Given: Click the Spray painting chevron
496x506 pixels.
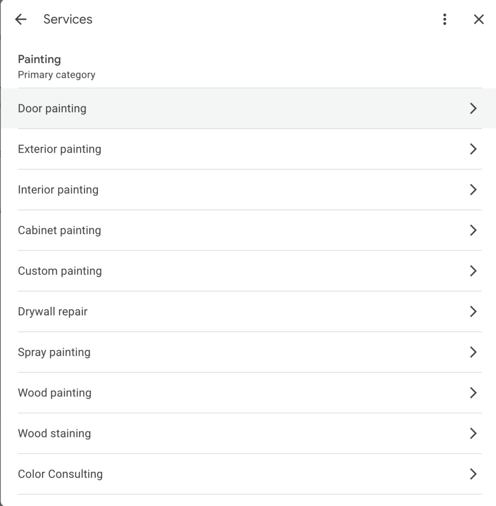Looking at the screenshot, I should click(473, 352).
